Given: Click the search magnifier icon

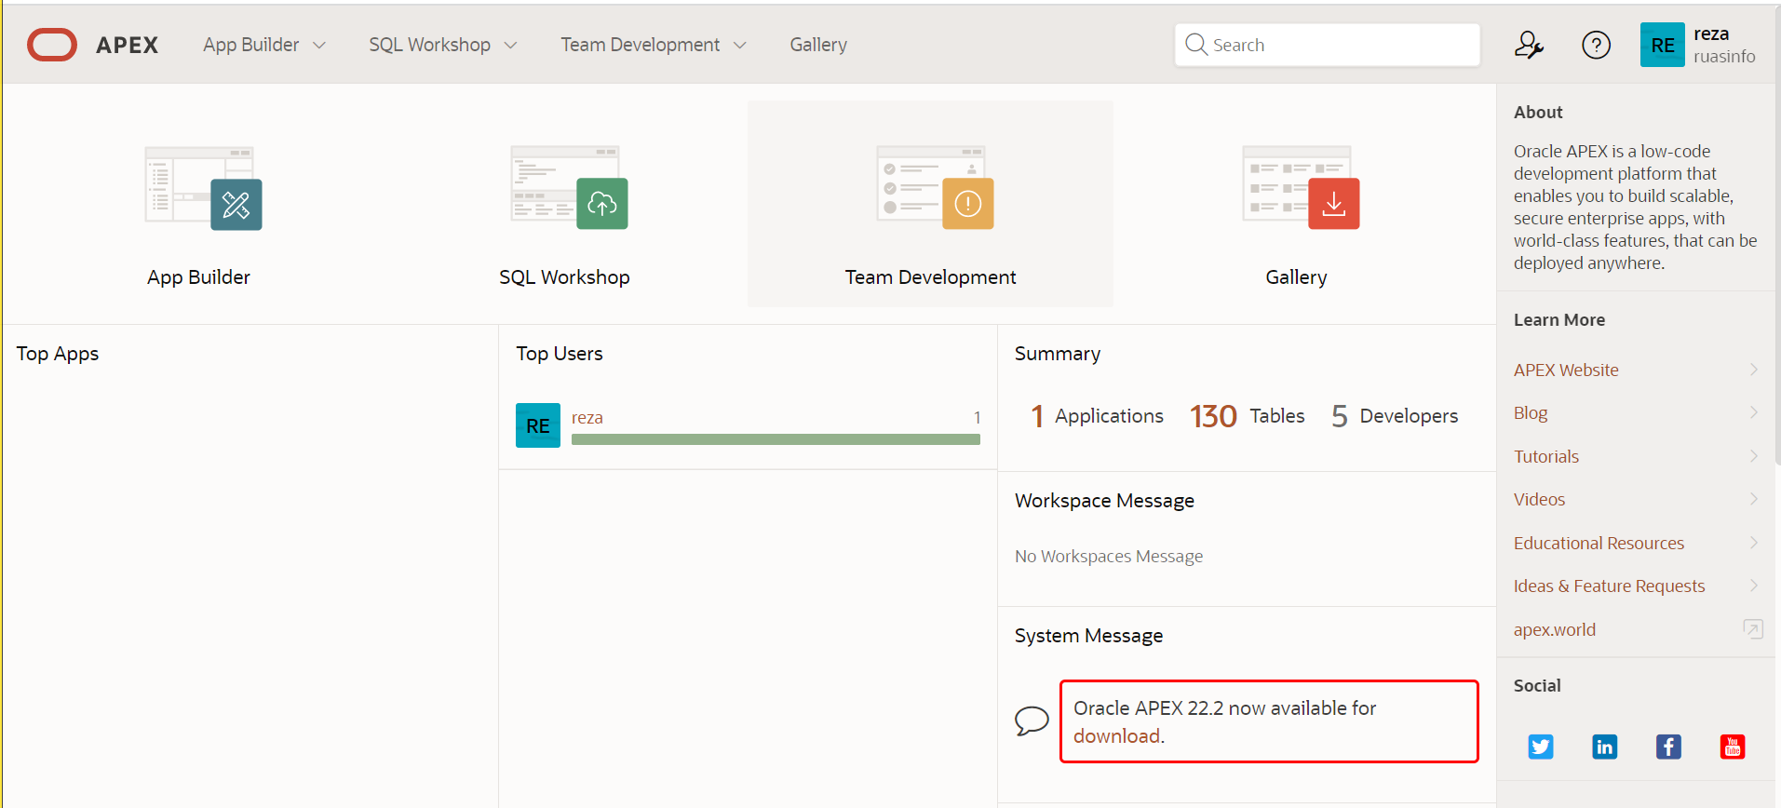Looking at the screenshot, I should (x=1196, y=44).
